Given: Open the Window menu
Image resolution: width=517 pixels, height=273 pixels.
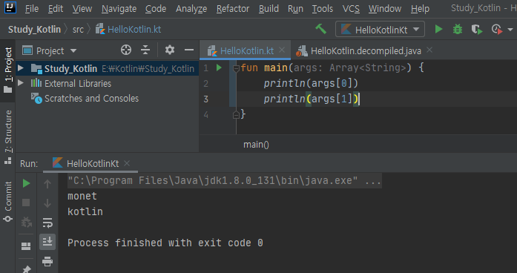Looking at the screenshot, I should (x=385, y=9).
